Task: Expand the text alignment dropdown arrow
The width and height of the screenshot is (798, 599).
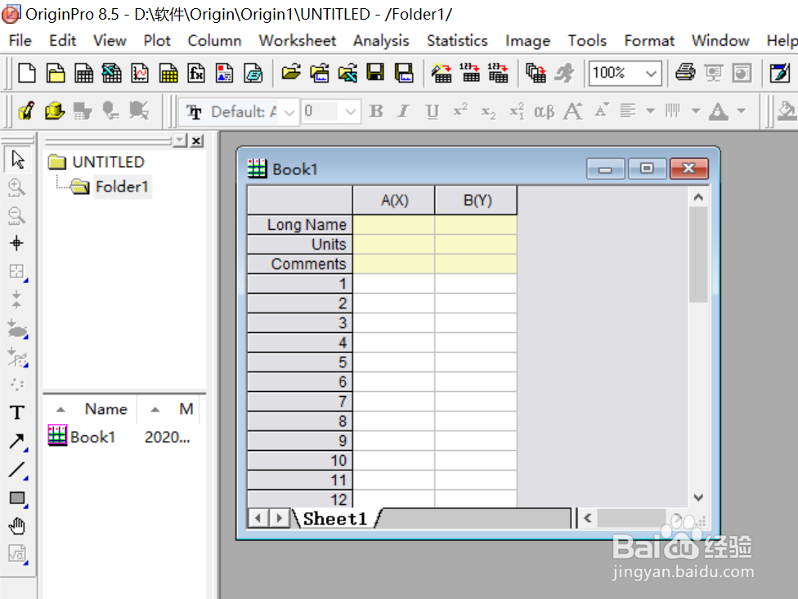Action: click(650, 111)
